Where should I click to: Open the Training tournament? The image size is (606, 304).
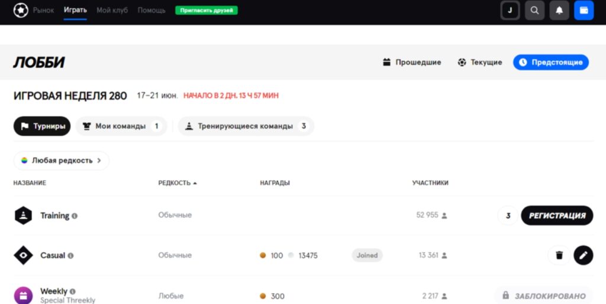coord(54,216)
